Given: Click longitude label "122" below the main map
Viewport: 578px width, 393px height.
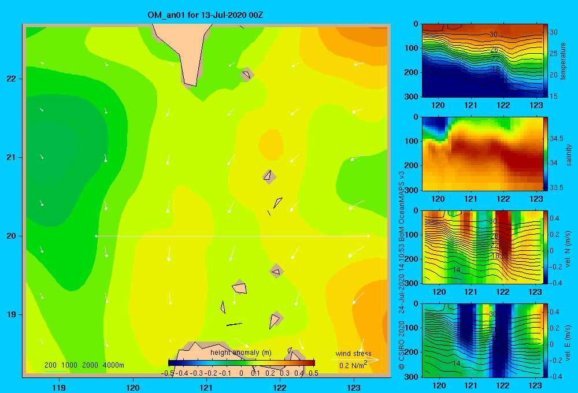Looking at the screenshot, I should tap(280, 388).
